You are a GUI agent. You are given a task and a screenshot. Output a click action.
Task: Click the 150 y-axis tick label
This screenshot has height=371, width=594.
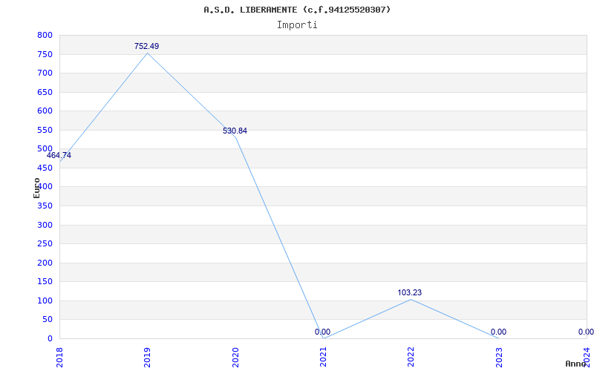click(45, 282)
